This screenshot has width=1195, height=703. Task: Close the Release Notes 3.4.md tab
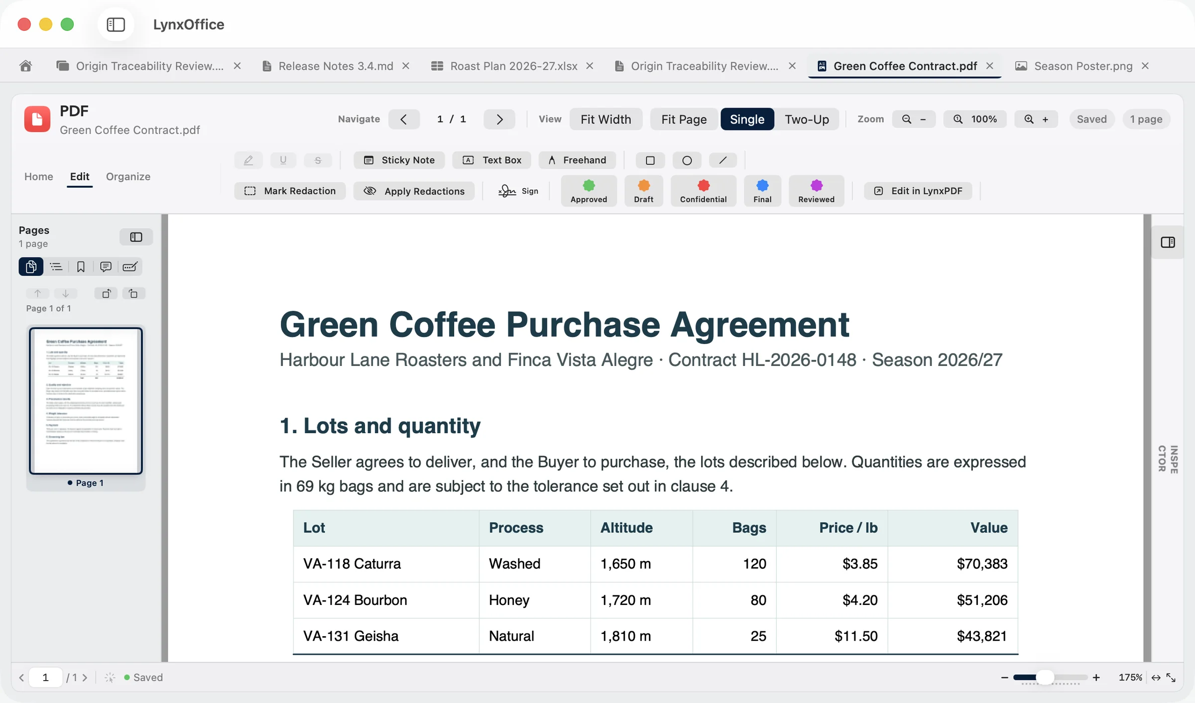[406, 66]
